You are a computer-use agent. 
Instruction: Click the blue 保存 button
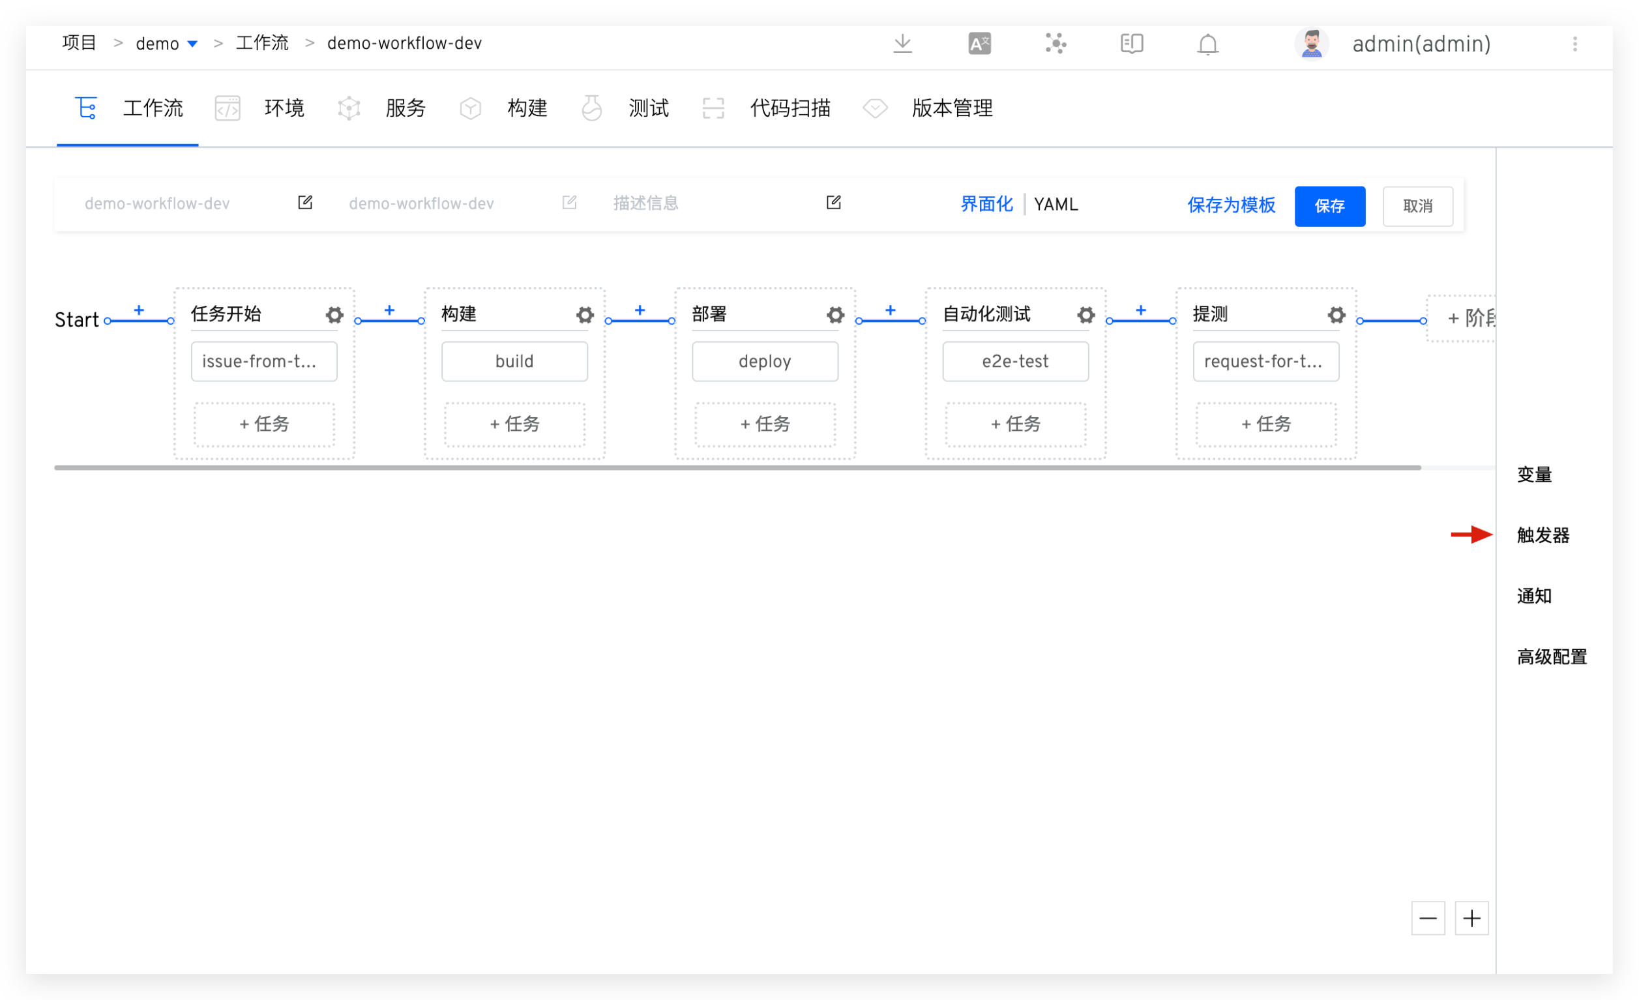[x=1329, y=206]
